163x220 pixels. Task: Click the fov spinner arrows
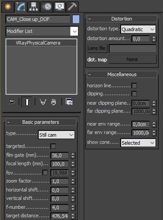(x=73, y=173)
